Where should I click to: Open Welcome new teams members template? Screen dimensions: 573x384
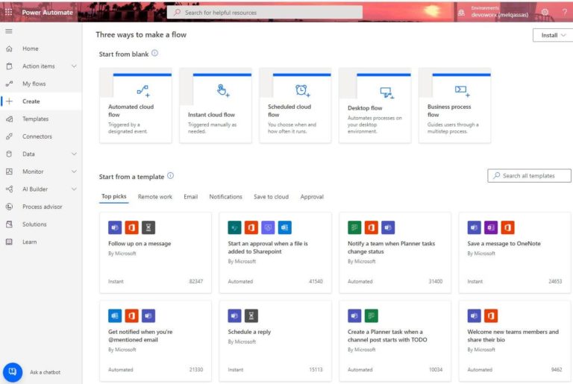[x=515, y=341]
